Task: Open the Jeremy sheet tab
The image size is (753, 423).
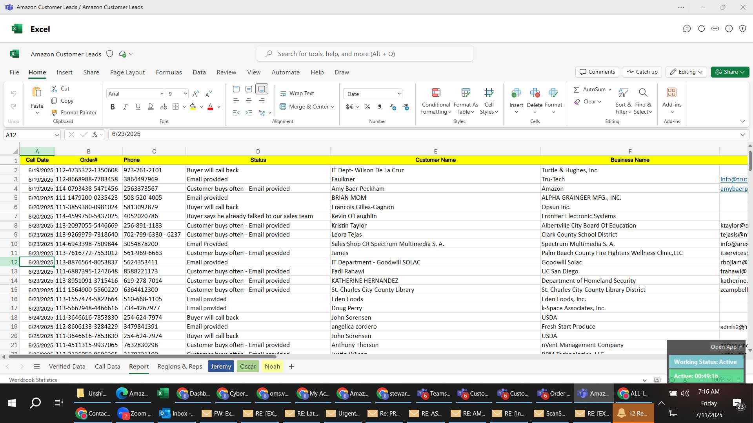Action: (x=221, y=366)
